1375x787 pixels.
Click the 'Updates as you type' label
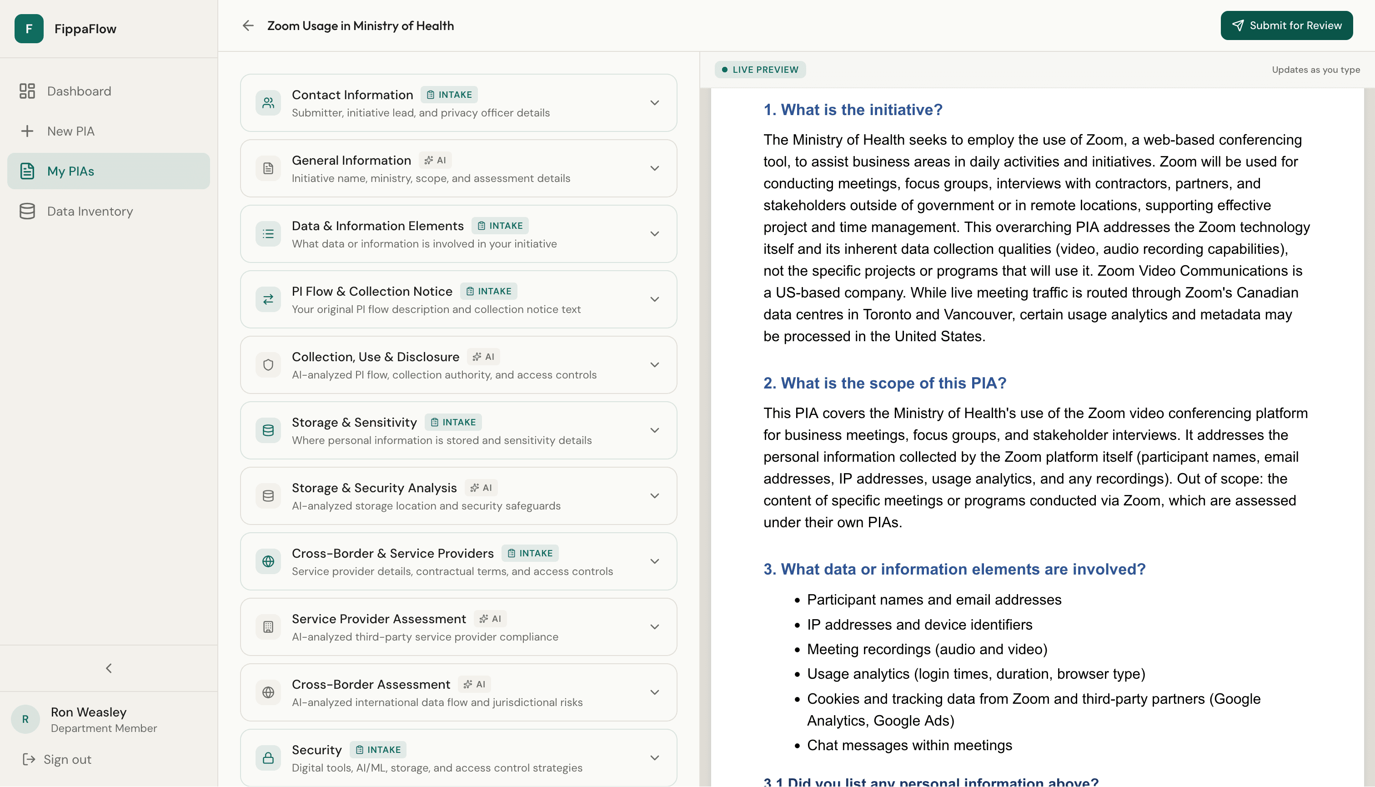click(x=1315, y=70)
